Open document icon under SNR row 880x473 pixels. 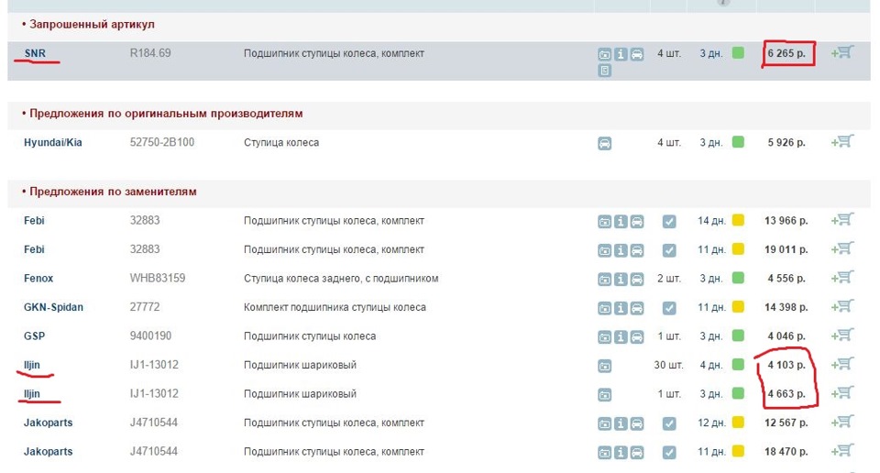click(x=604, y=71)
